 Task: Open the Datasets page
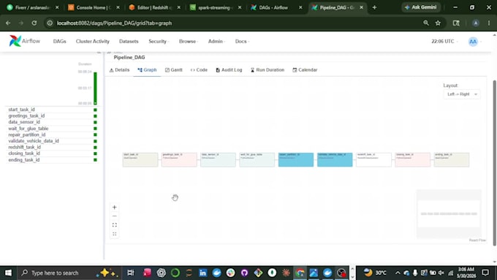129,41
